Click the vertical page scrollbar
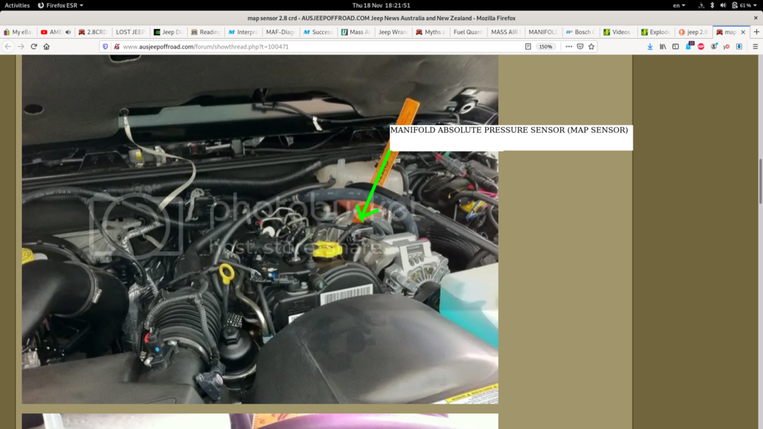The image size is (763, 429). coord(760,182)
